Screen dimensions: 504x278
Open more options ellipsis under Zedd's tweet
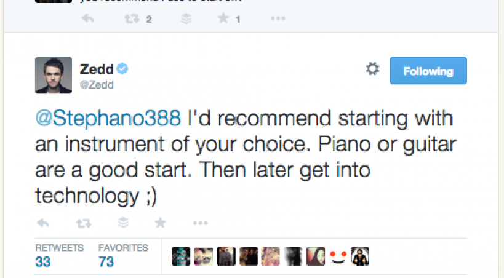pyautogui.click(x=200, y=223)
